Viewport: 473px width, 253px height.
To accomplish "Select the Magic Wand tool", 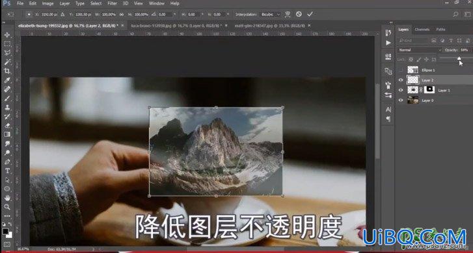I will coord(7,62).
